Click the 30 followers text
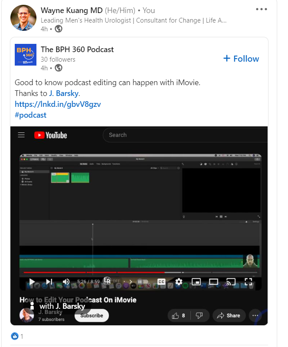This screenshot has width=288, height=347. (58, 59)
